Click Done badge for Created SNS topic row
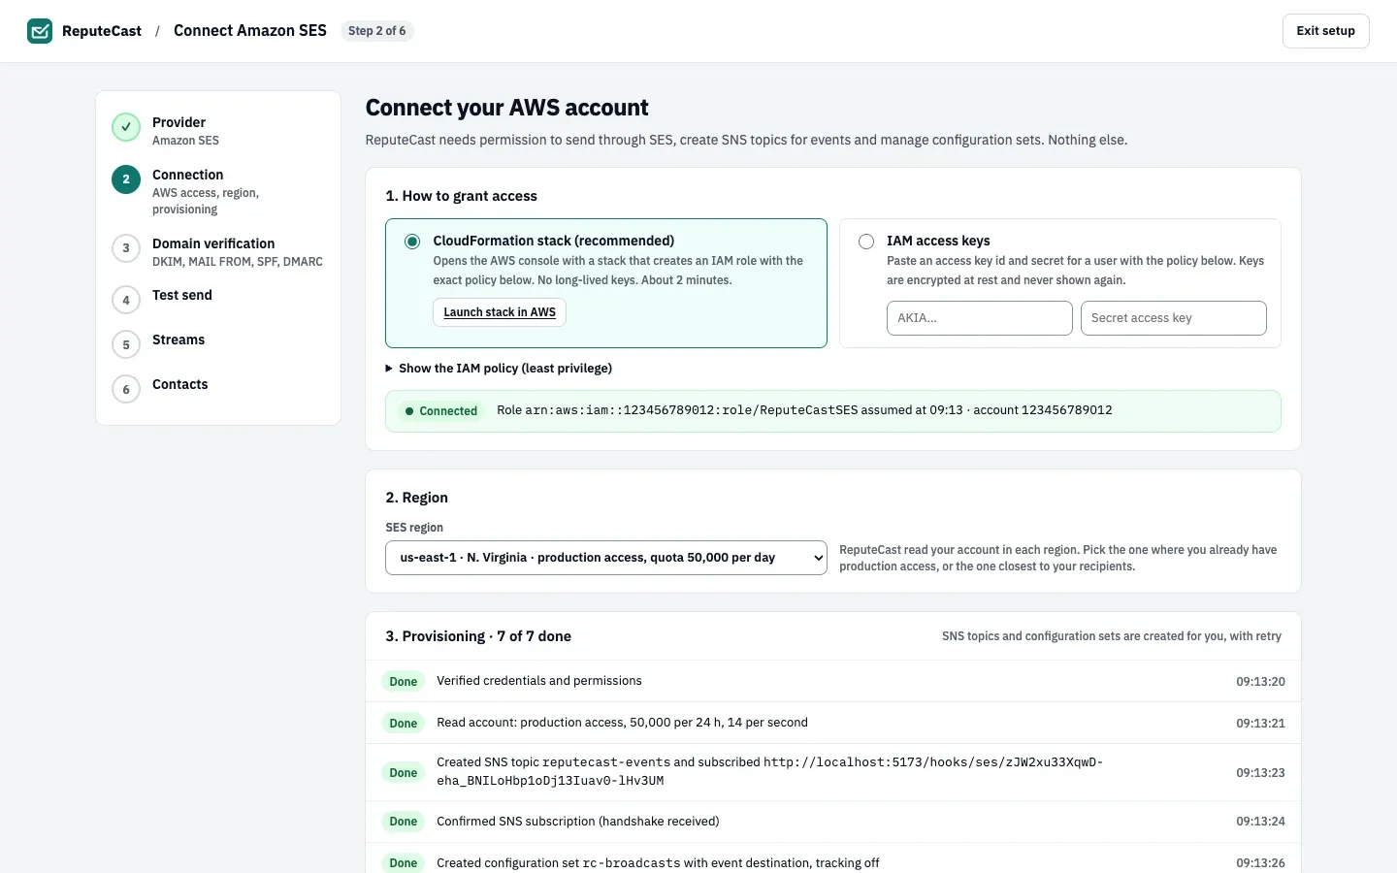1397x873 pixels. 404,773
